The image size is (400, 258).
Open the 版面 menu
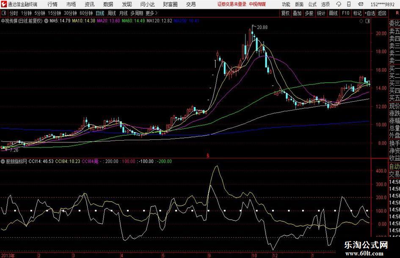[x=299, y=4]
